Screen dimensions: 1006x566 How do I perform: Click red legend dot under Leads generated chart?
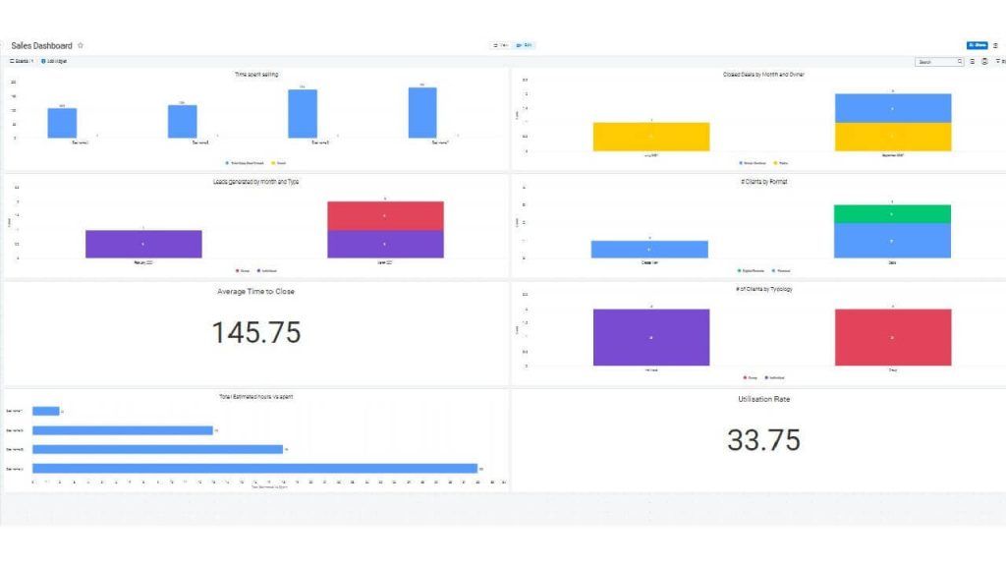click(238, 271)
